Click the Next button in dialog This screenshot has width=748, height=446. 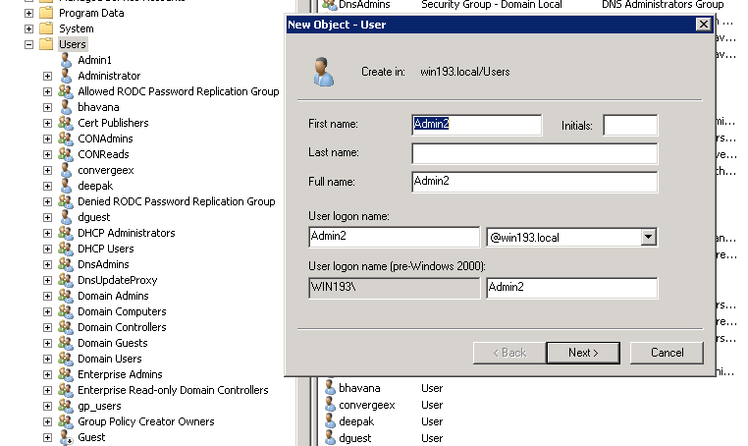[x=583, y=353]
